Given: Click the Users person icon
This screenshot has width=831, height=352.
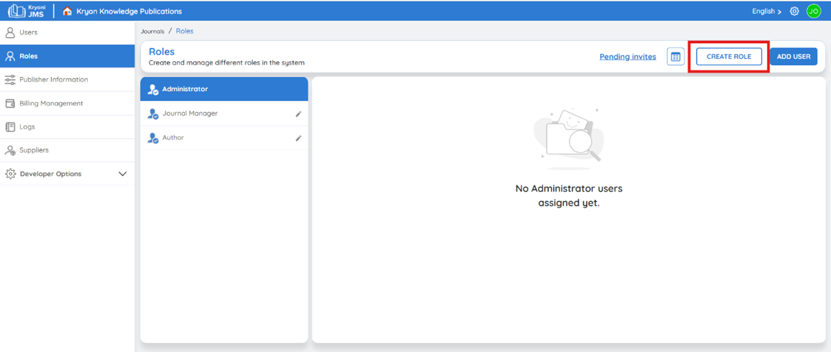Looking at the screenshot, I should [x=10, y=32].
